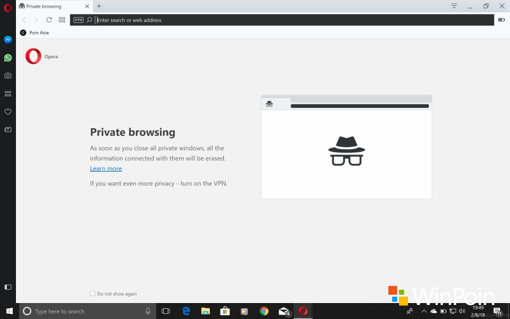
Task: Select the Private browsing tab
Action: point(43,6)
